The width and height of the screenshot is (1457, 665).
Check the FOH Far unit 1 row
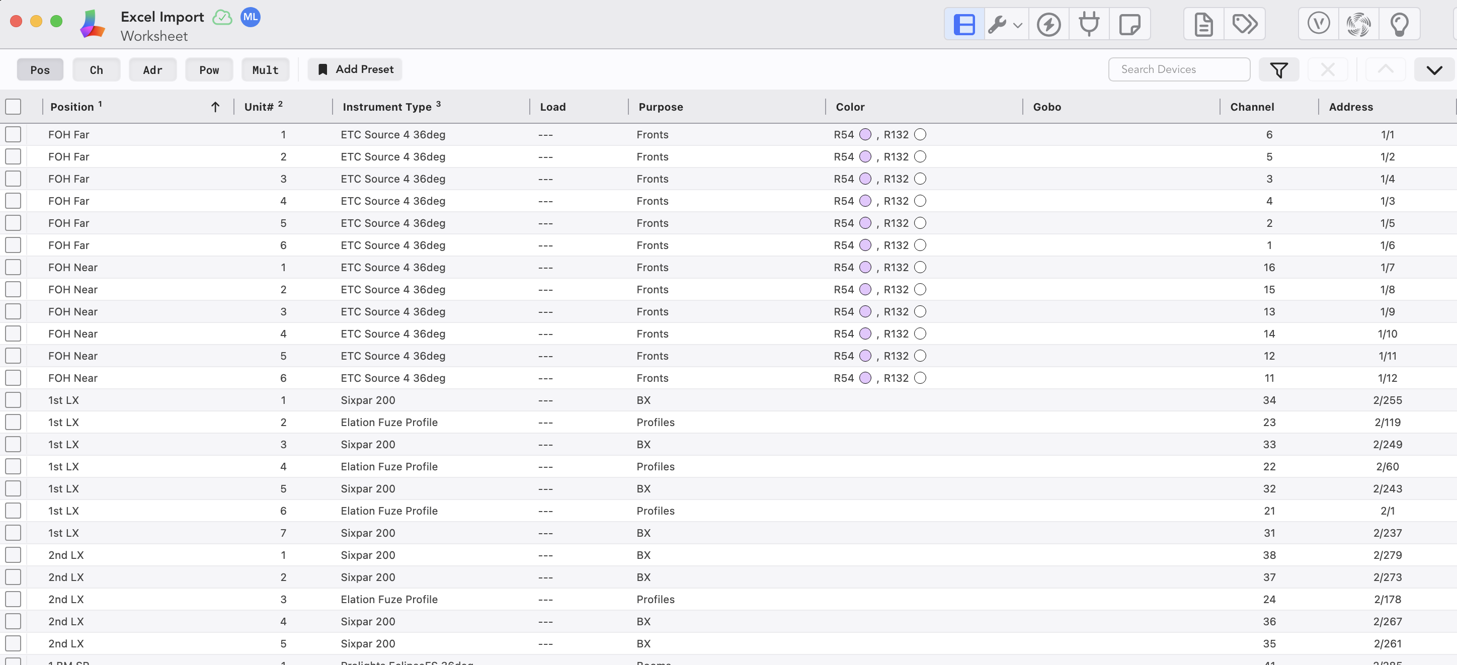pyautogui.click(x=13, y=135)
